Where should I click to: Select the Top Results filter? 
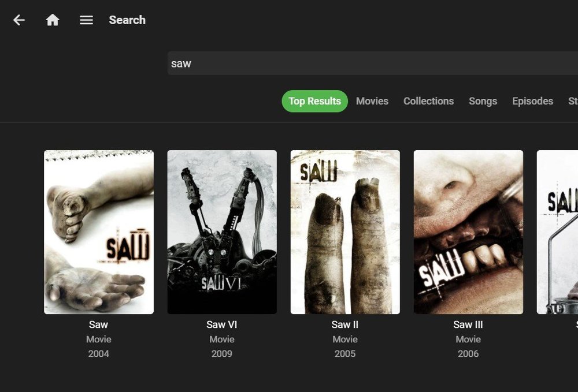click(314, 100)
